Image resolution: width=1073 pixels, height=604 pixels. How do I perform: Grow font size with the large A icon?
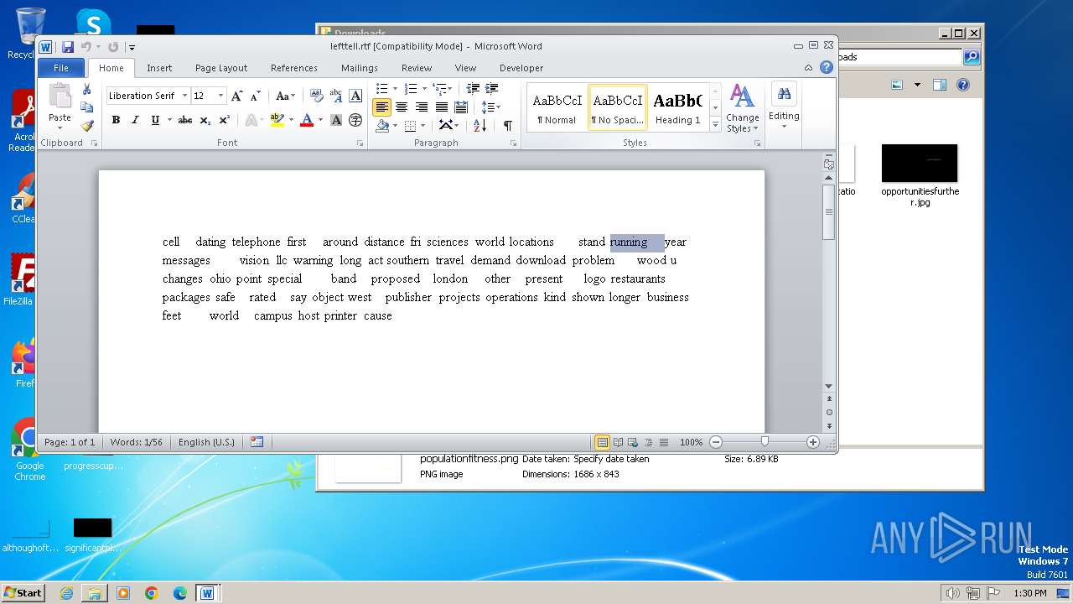pyautogui.click(x=237, y=96)
